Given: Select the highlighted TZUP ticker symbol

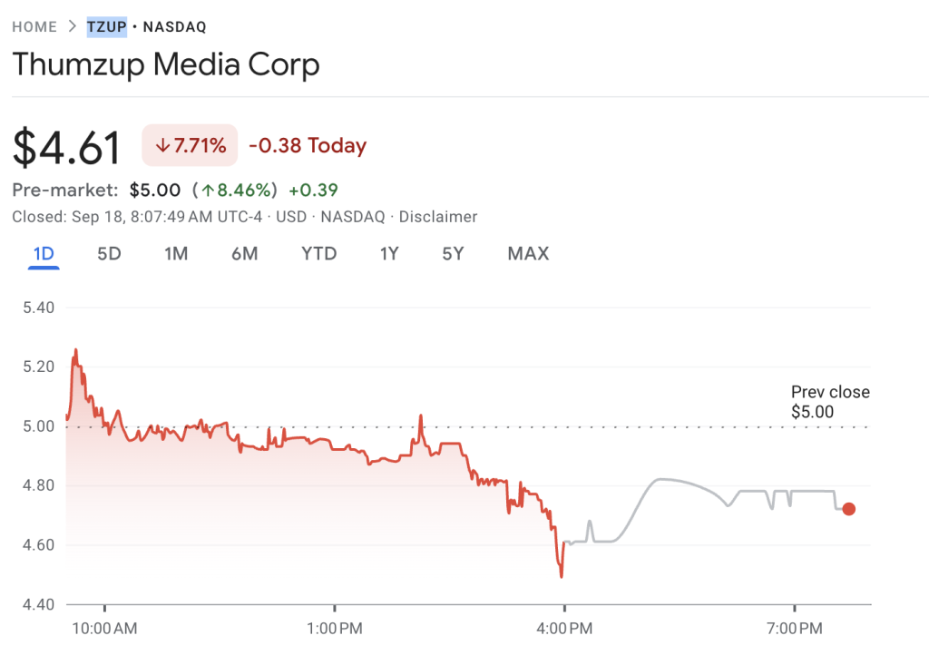Looking at the screenshot, I should tap(106, 26).
